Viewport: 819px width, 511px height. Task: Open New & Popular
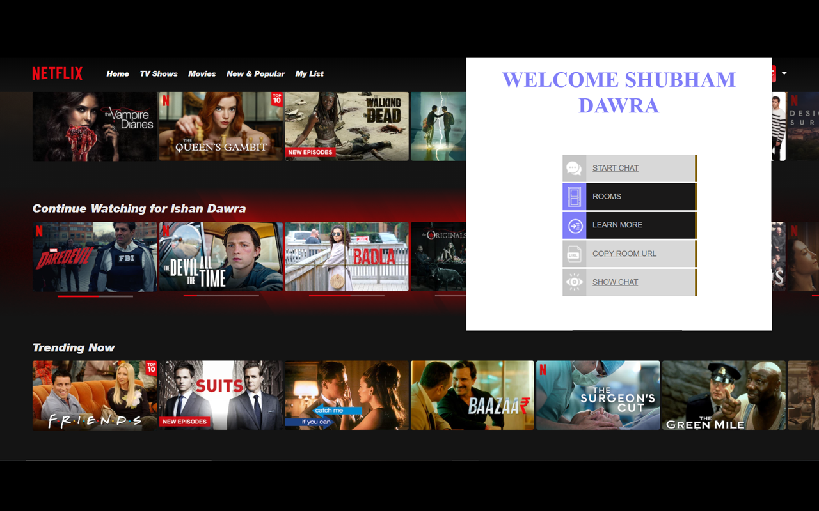pyautogui.click(x=255, y=73)
